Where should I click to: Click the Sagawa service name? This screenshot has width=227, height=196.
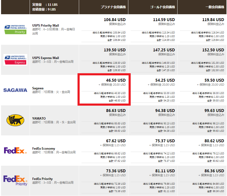tap(38, 88)
